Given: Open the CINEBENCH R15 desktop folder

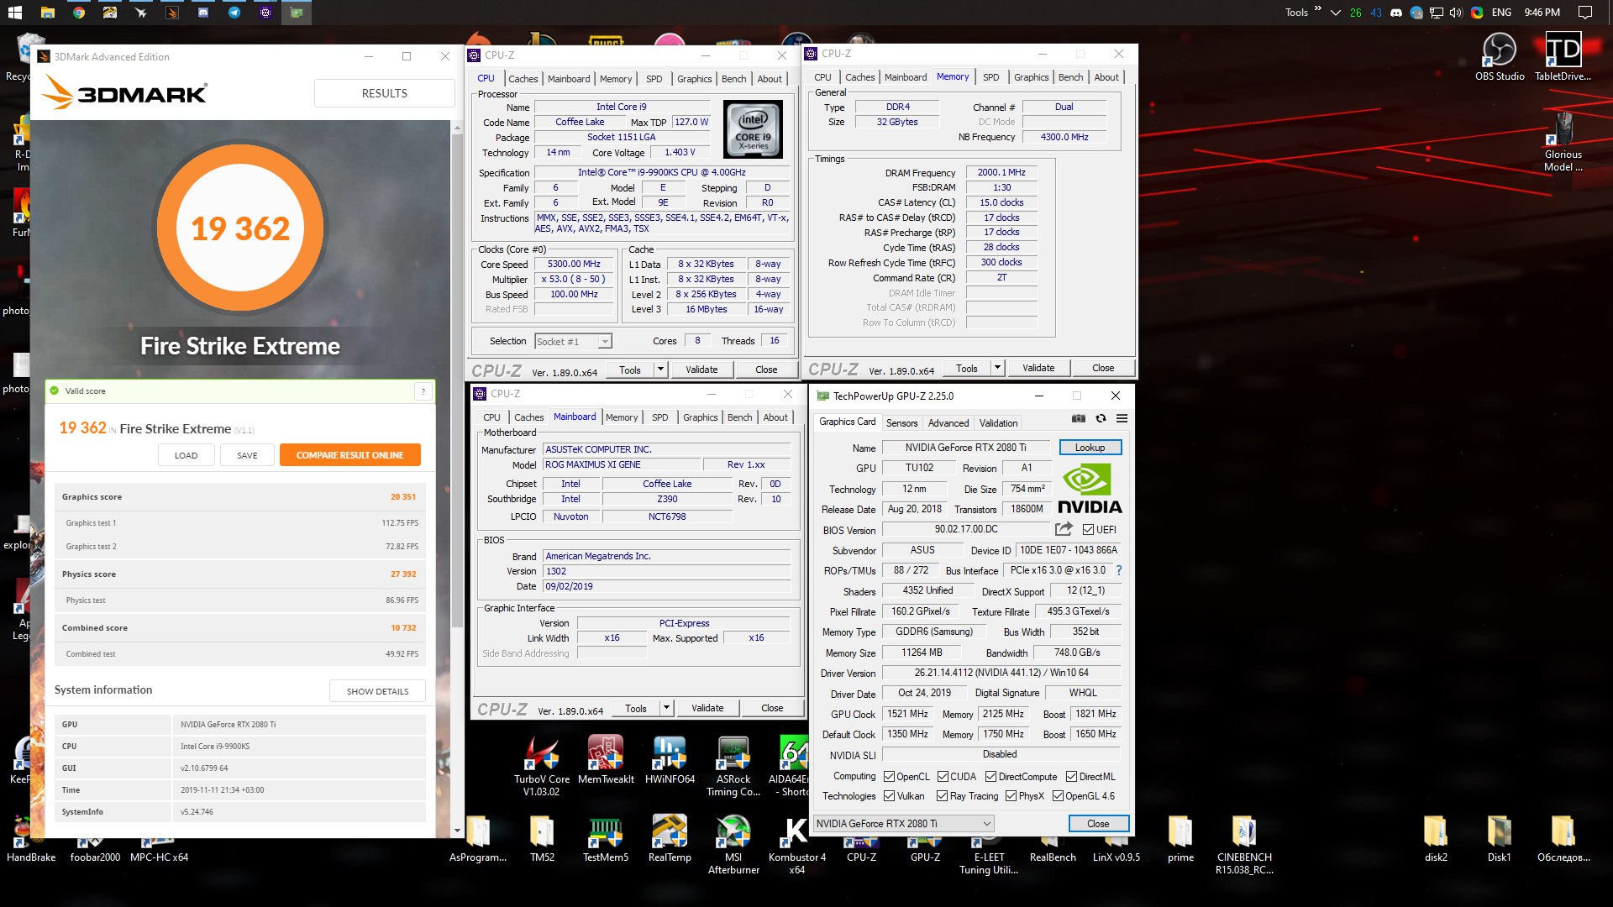Looking at the screenshot, I should click(1244, 845).
